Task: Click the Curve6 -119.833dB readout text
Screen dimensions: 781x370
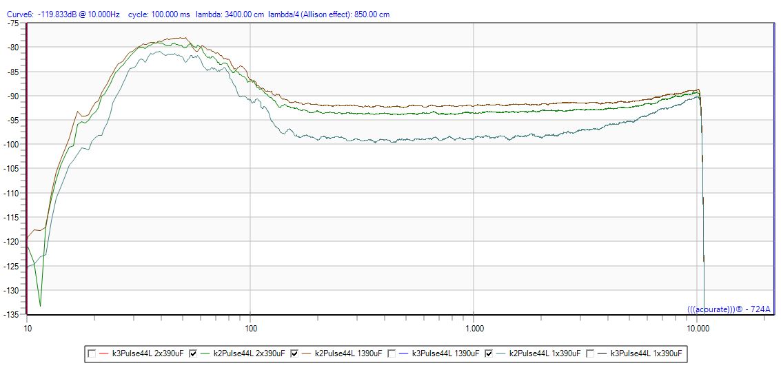Action: [x=63, y=14]
